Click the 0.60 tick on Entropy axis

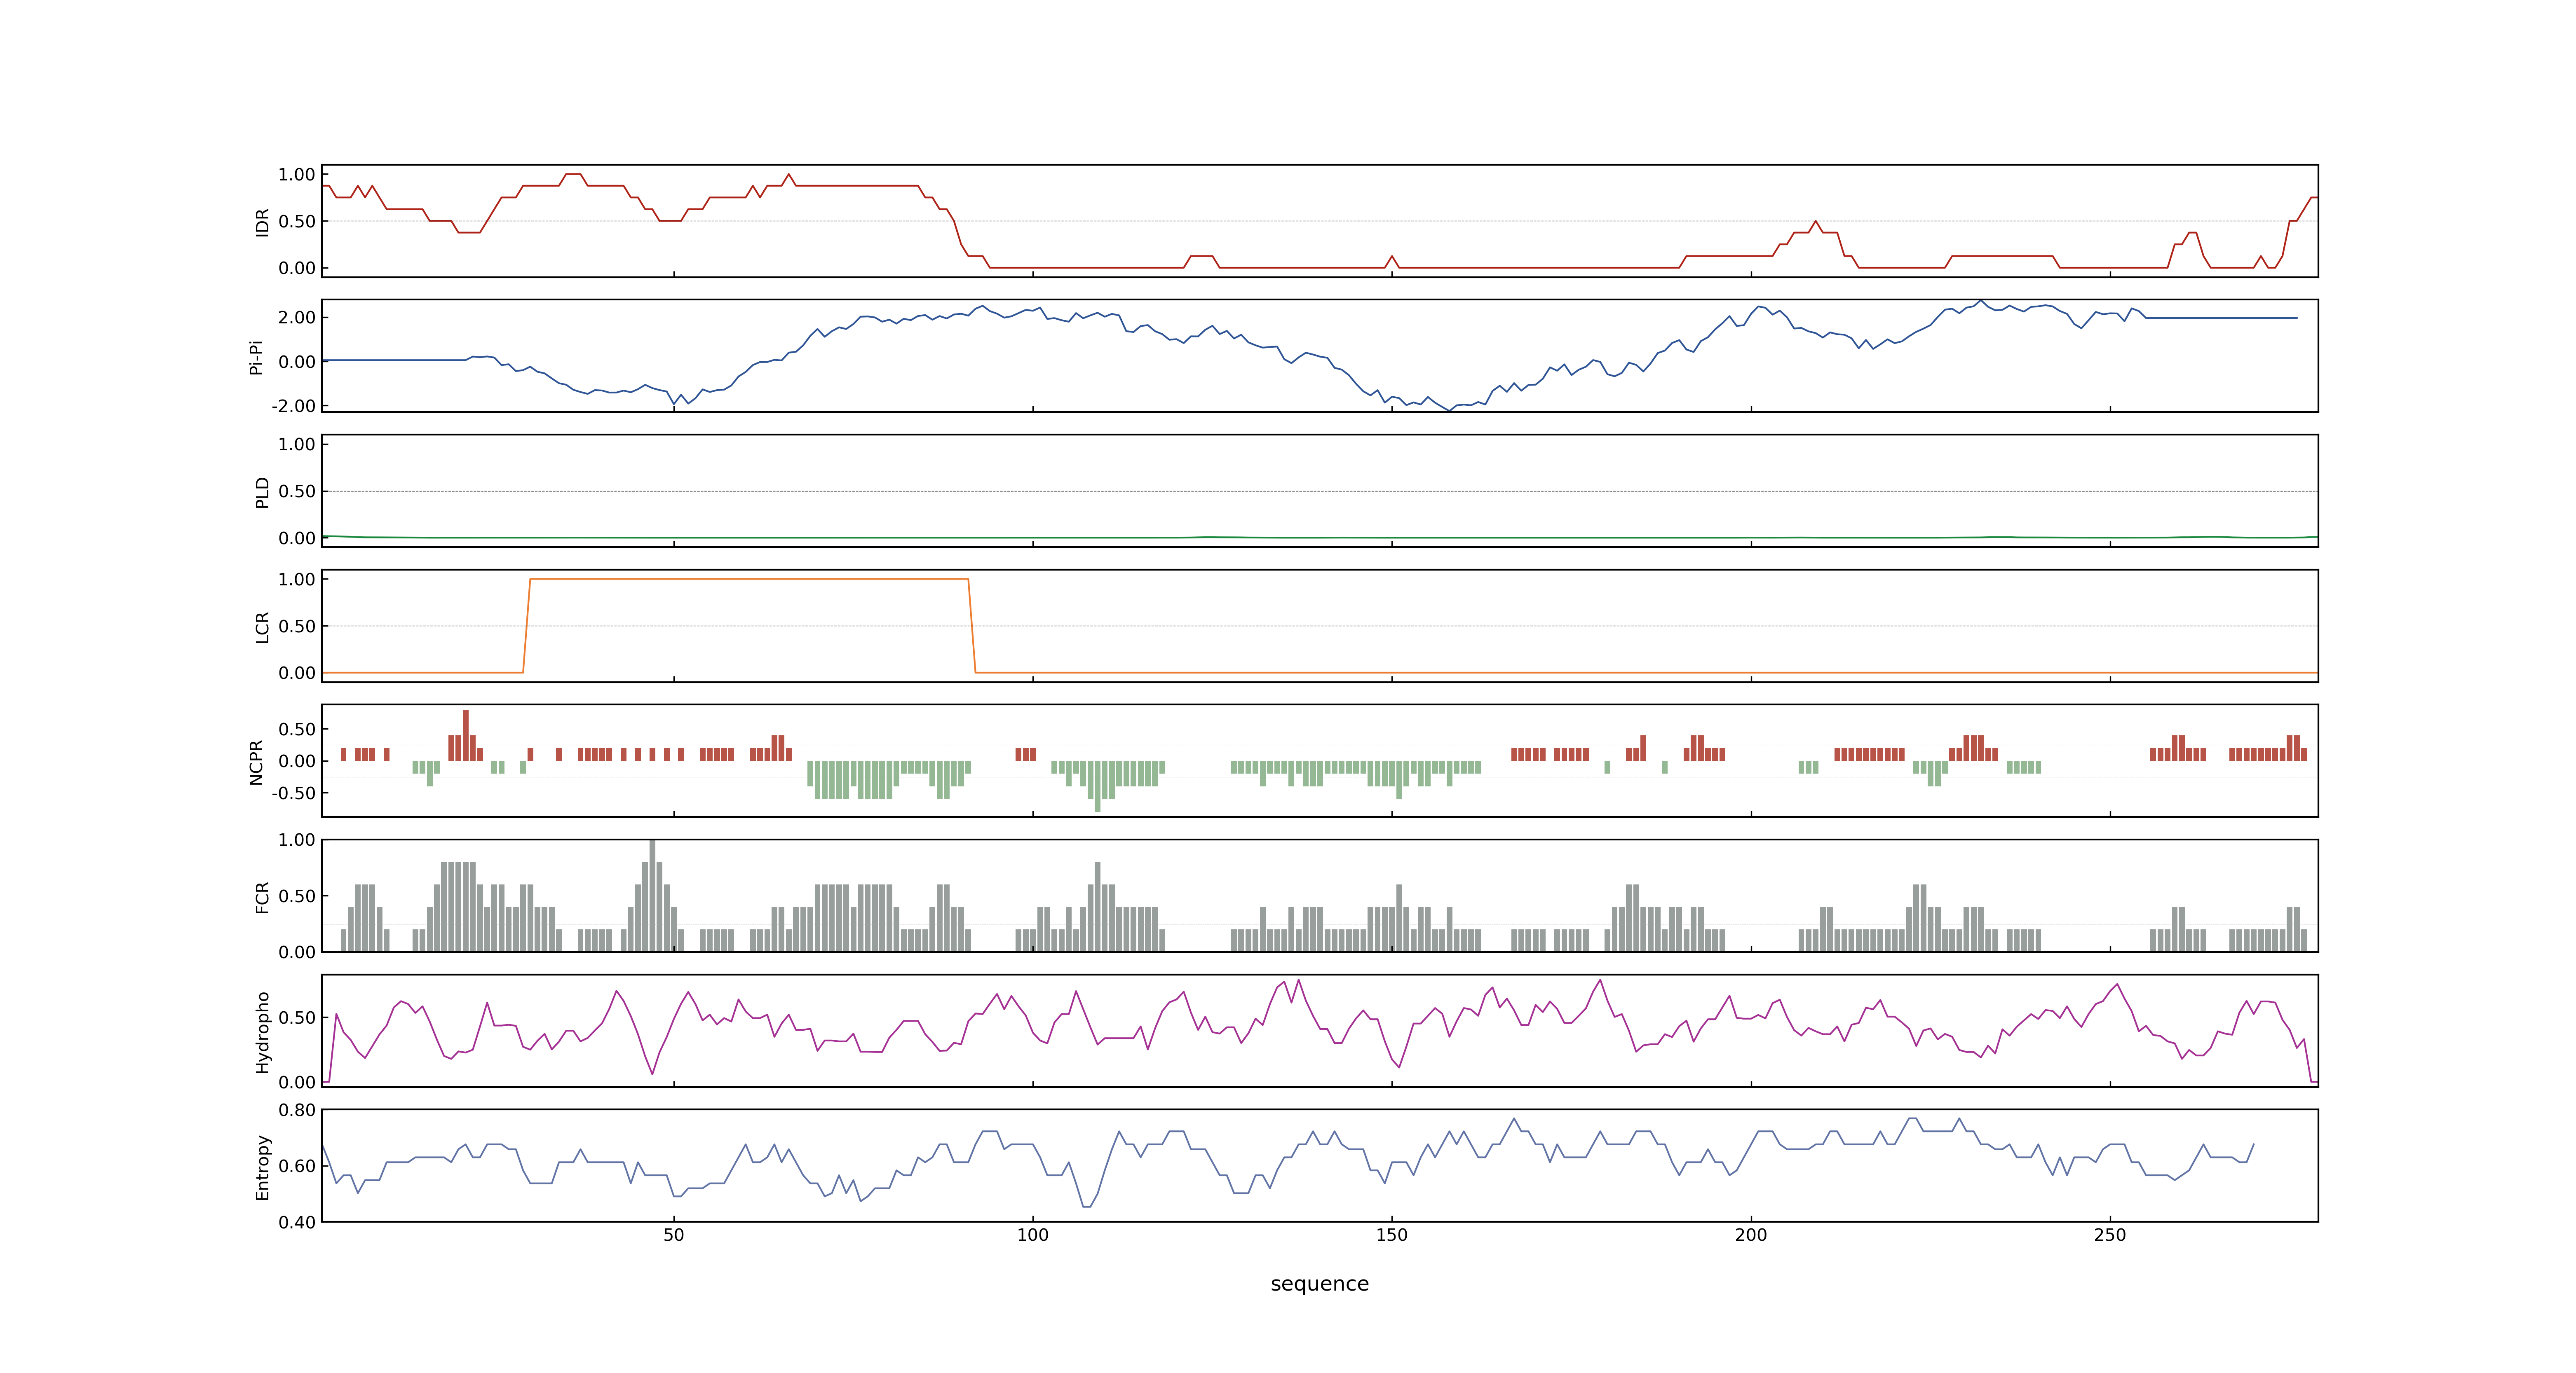297,1166
